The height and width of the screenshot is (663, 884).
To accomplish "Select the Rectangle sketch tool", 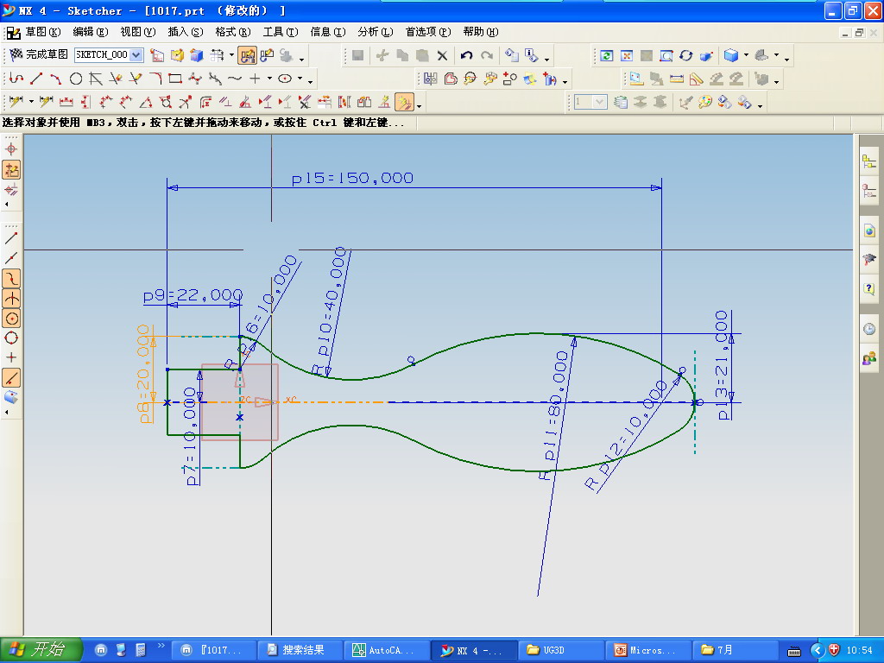I will pos(175,79).
